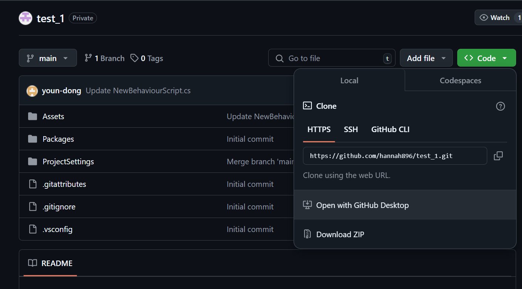The height and width of the screenshot is (289, 522).
Task: Click the ProjectSettings folder icon
Action: 33,162
